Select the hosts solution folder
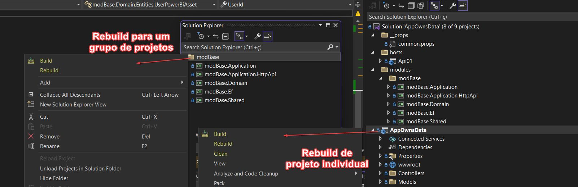The height and width of the screenshot is (187, 578). 396,53
